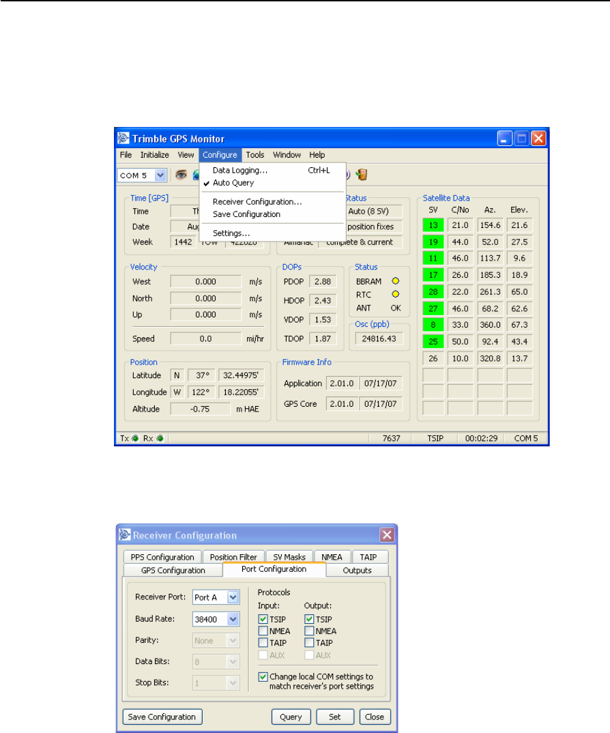Click the green SV 13 satellite cell
Screen dimensions: 610x733
point(433,225)
